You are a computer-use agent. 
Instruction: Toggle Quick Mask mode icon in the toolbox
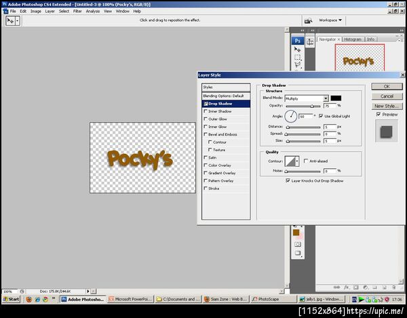tap(298, 244)
